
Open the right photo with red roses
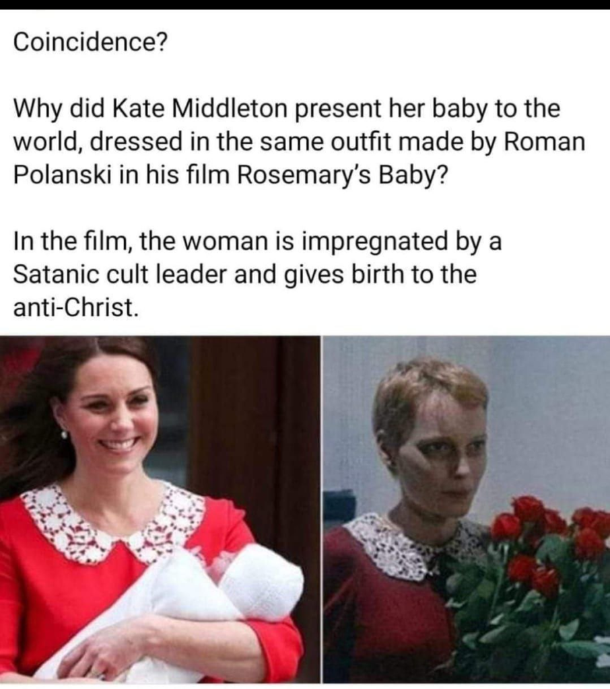467,509
